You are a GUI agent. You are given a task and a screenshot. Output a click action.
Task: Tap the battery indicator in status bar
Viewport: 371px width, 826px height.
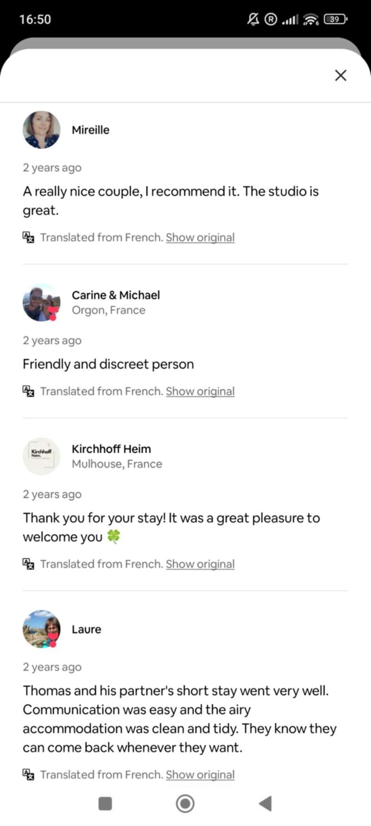335,19
